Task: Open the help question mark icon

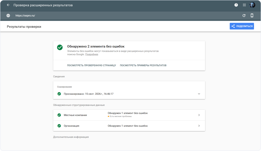Action: 236,5
